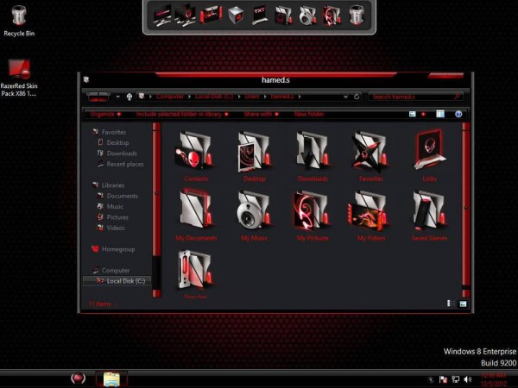Click the refresh icon in address bar
Viewport: 518px width, 388px height.
point(357,97)
